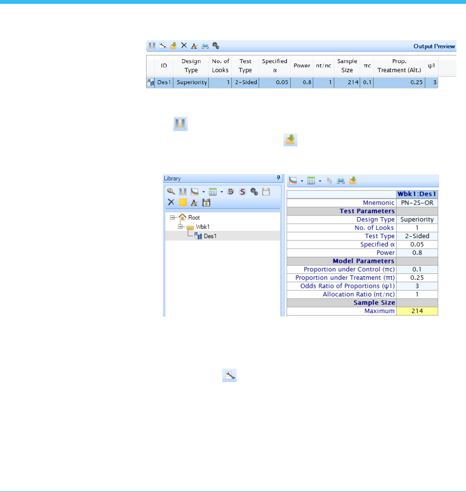Print from the Output Preview toolbar

(x=205, y=46)
